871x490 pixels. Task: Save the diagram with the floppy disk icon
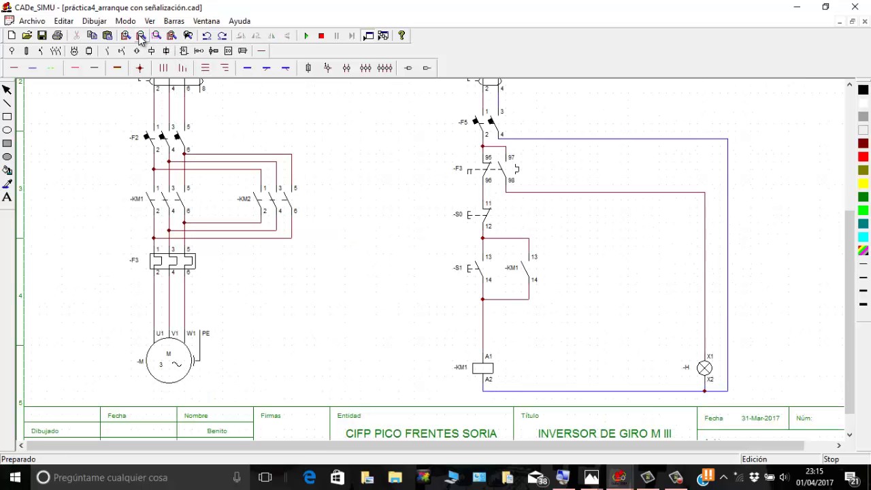point(42,35)
